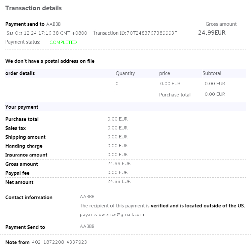Viewport: 251px width, 250px height.
Task: Click the Insurance amount label
Action: coord(26,155)
